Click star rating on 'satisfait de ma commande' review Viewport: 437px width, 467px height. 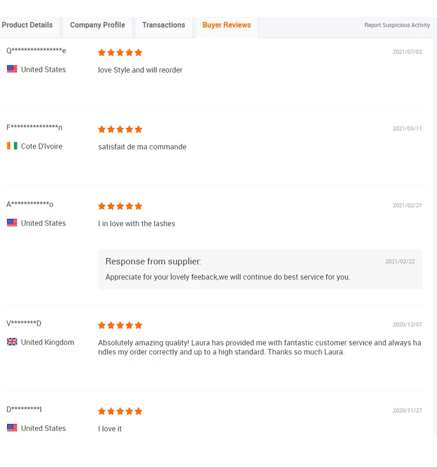coord(120,130)
